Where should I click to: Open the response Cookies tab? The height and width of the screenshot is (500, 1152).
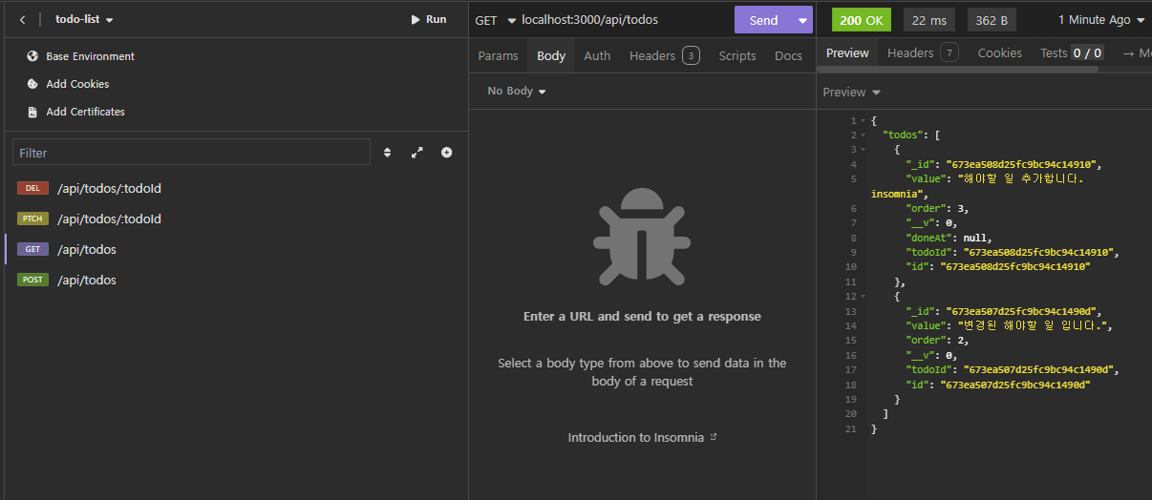point(999,52)
